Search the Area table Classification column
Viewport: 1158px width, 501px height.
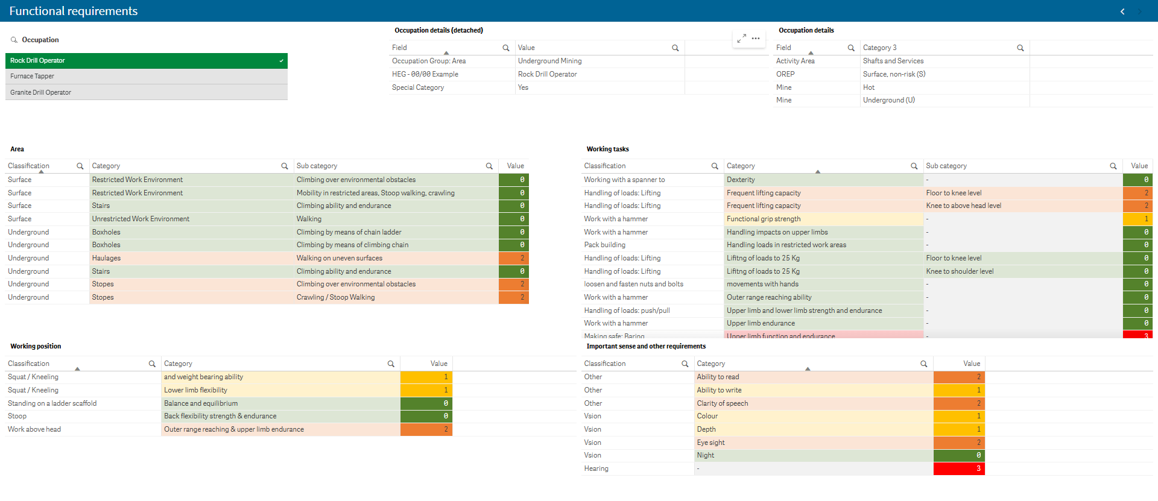pos(80,166)
